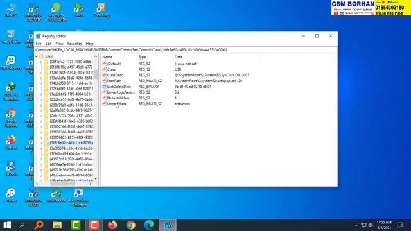Open Firefox desktop shortcut
Image resolution: width=411 pixels, height=231 pixels.
coord(11,142)
